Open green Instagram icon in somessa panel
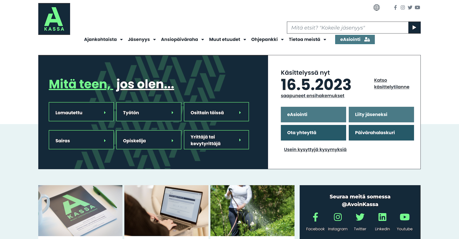The image size is (459, 239). pyautogui.click(x=338, y=217)
